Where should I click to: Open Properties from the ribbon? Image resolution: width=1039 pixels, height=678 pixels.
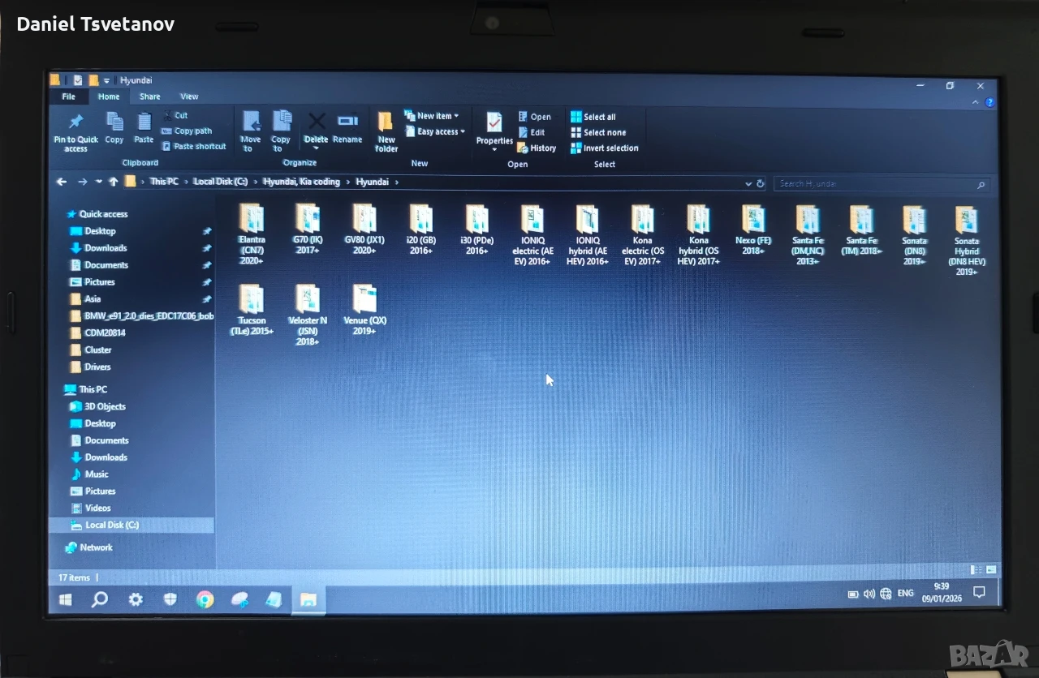[x=494, y=132]
